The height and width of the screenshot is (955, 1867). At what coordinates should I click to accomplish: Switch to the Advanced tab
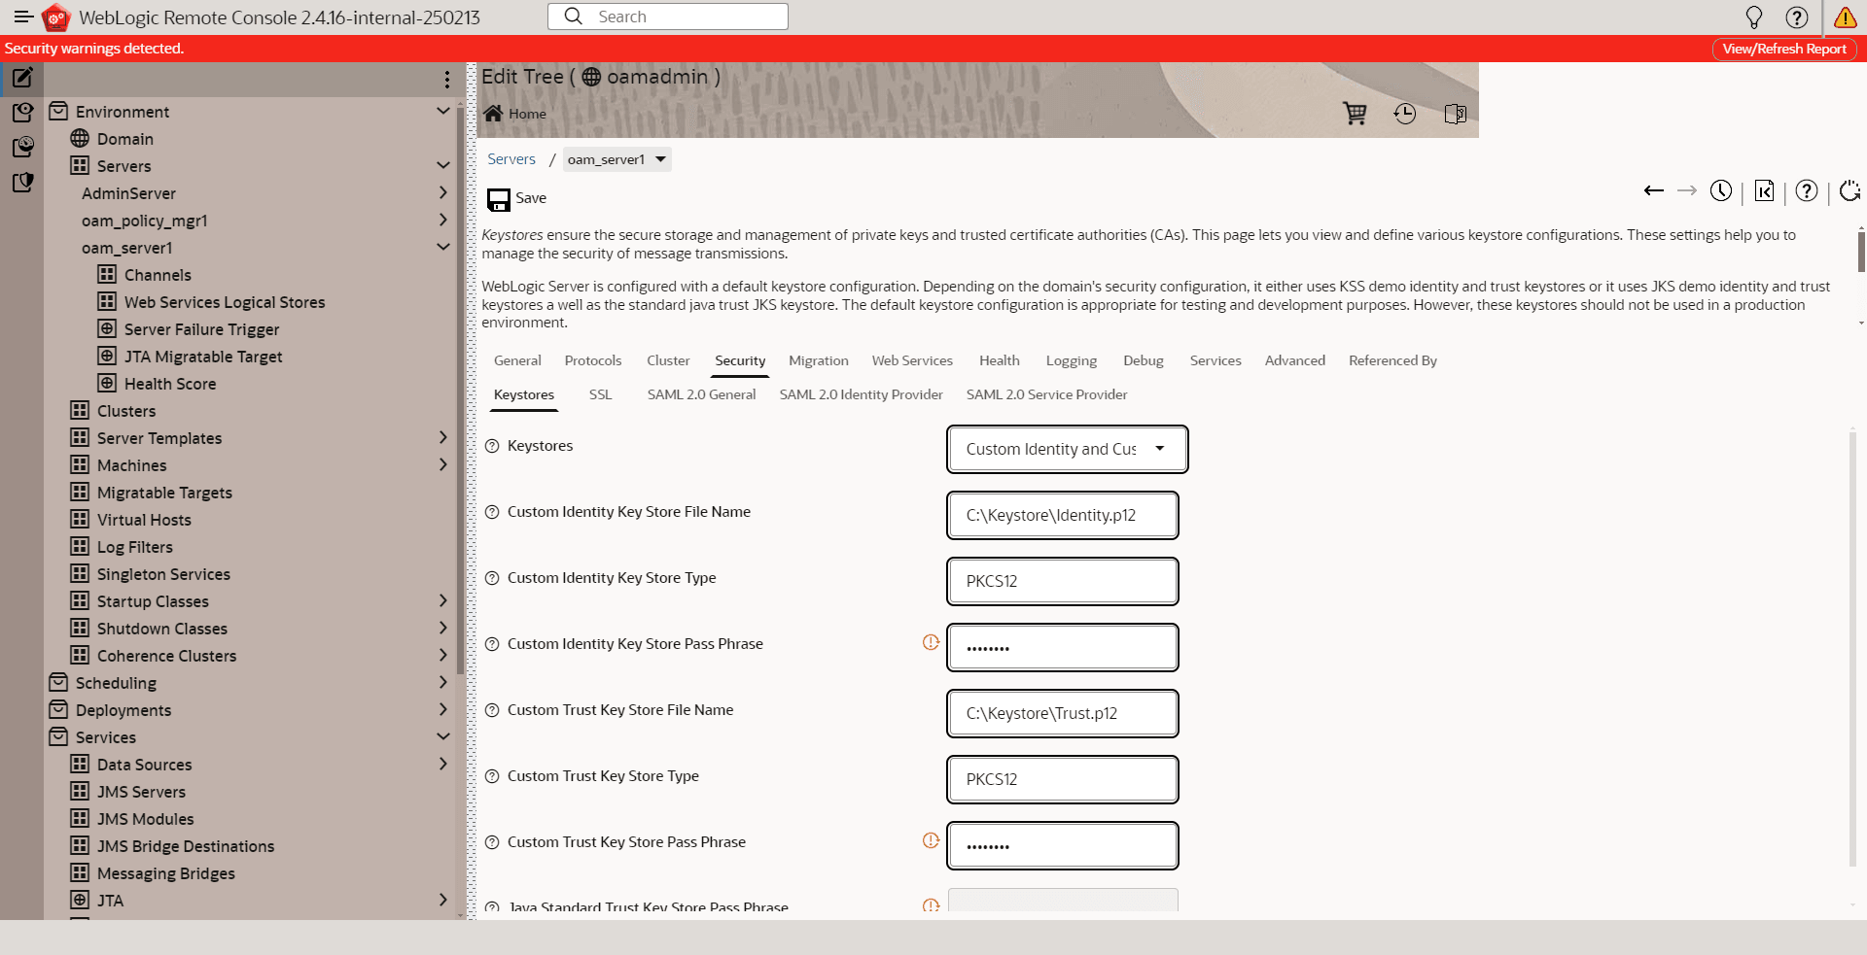(1295, 360)
